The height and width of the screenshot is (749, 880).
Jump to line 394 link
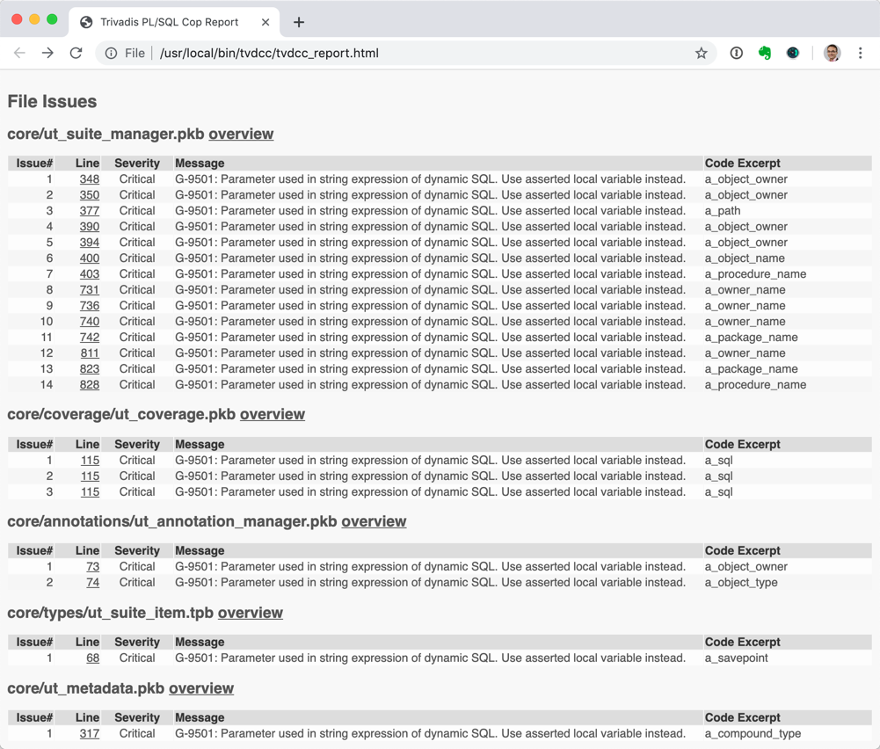click(x=90, y=243)
